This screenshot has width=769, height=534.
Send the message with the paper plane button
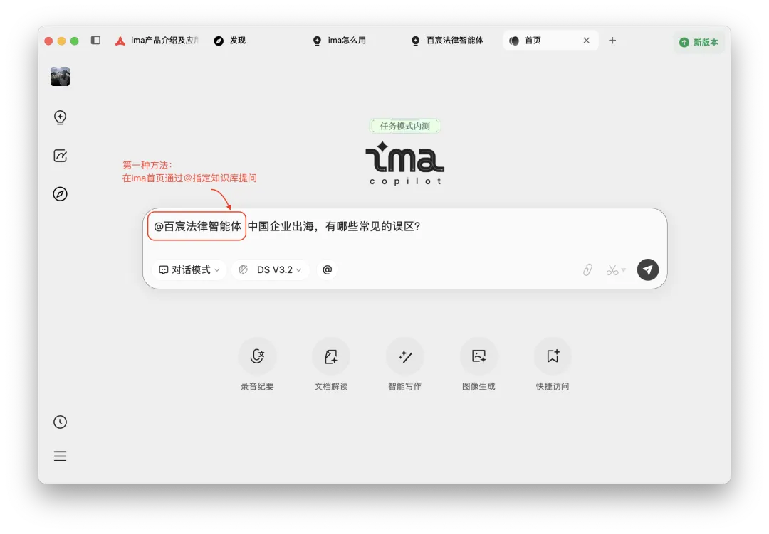click(647, 270)
